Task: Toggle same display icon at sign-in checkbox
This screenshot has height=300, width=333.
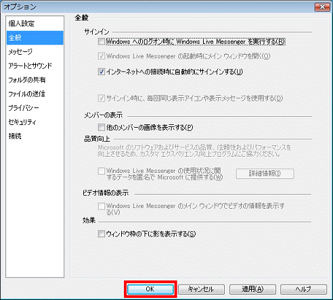Action: [102, 98]
